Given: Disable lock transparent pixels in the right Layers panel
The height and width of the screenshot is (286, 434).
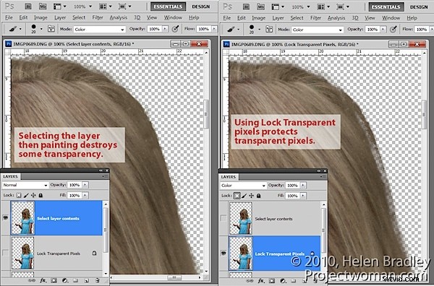Looking at the screenshot, I should click(x=237, y=196).
